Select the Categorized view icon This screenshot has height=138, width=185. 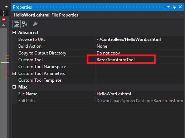click(x=16, y=24)
